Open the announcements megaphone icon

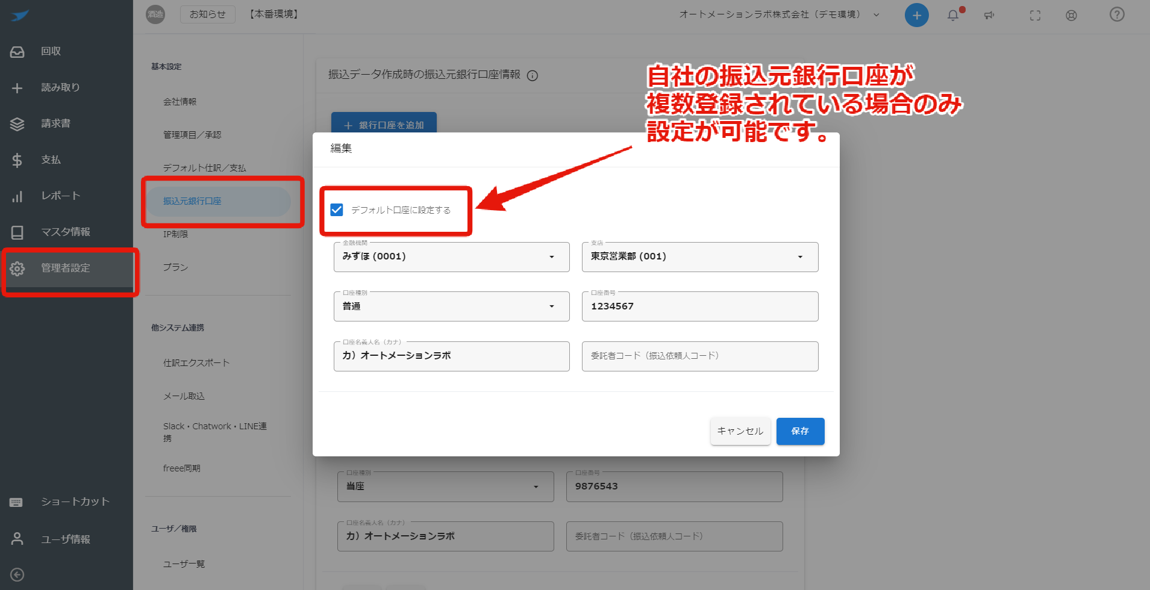click(x=989, y=15)
